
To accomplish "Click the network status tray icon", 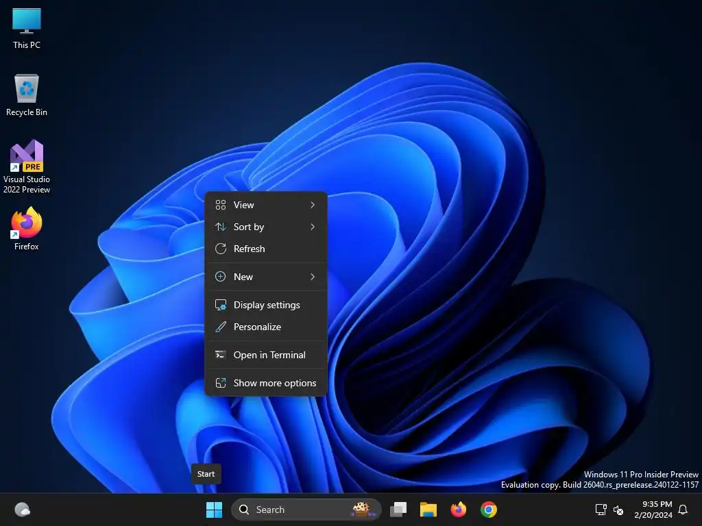I will (601, 510).
